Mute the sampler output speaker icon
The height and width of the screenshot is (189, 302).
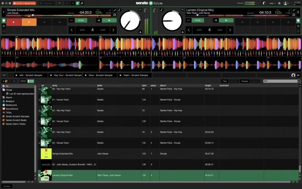pos(298,75)
